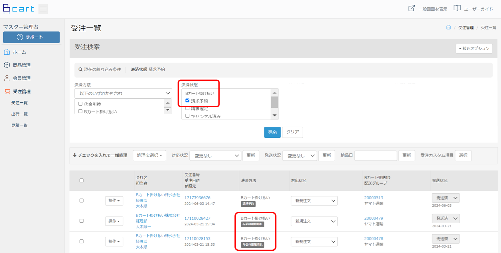This screenshot has width=501, height=253.
Task: Open 商品管理 in the sidebar
Action: pos(22,65)
